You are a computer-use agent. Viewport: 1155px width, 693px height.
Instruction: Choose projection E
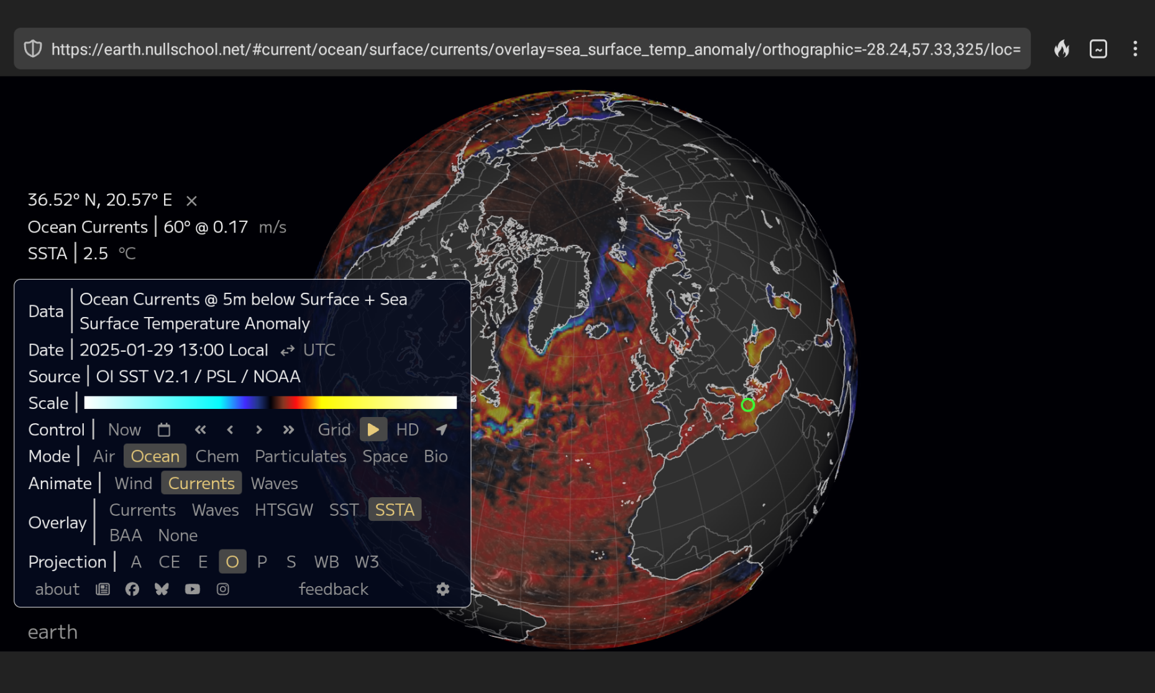(203, 562)
